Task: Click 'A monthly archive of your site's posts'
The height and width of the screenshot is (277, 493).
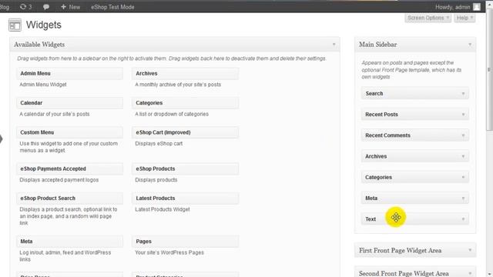Action: click(178, 85)
